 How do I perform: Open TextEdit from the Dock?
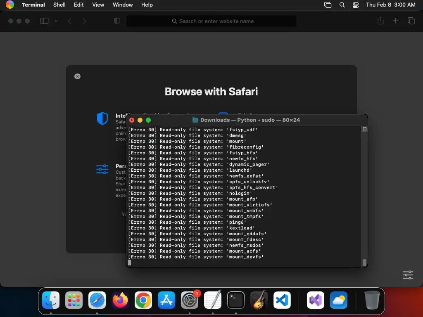point(213,300)
